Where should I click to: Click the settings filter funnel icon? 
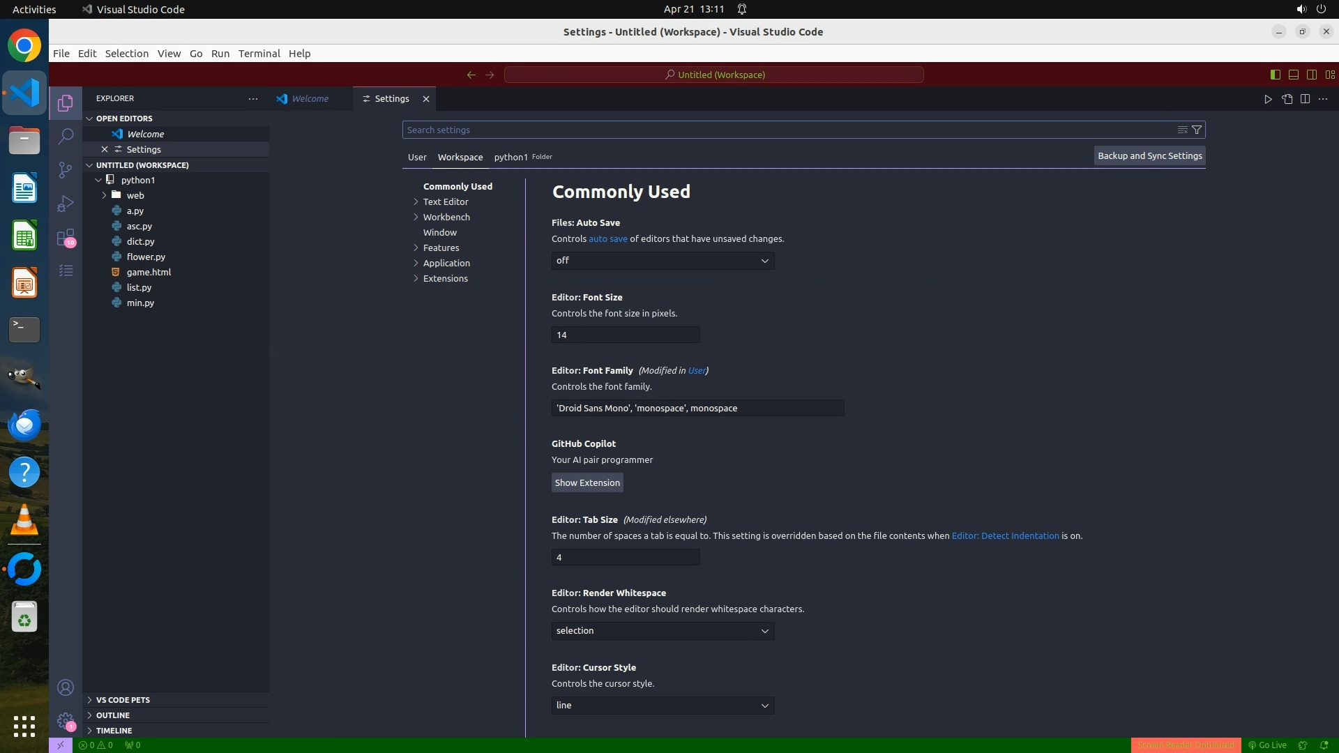pos(1197,130)
